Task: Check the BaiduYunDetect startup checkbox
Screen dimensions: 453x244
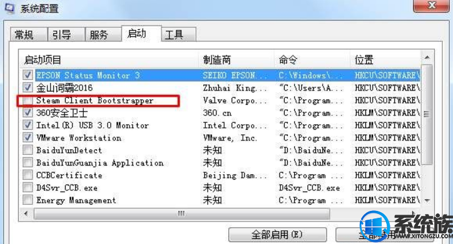Action: [28, 150]
